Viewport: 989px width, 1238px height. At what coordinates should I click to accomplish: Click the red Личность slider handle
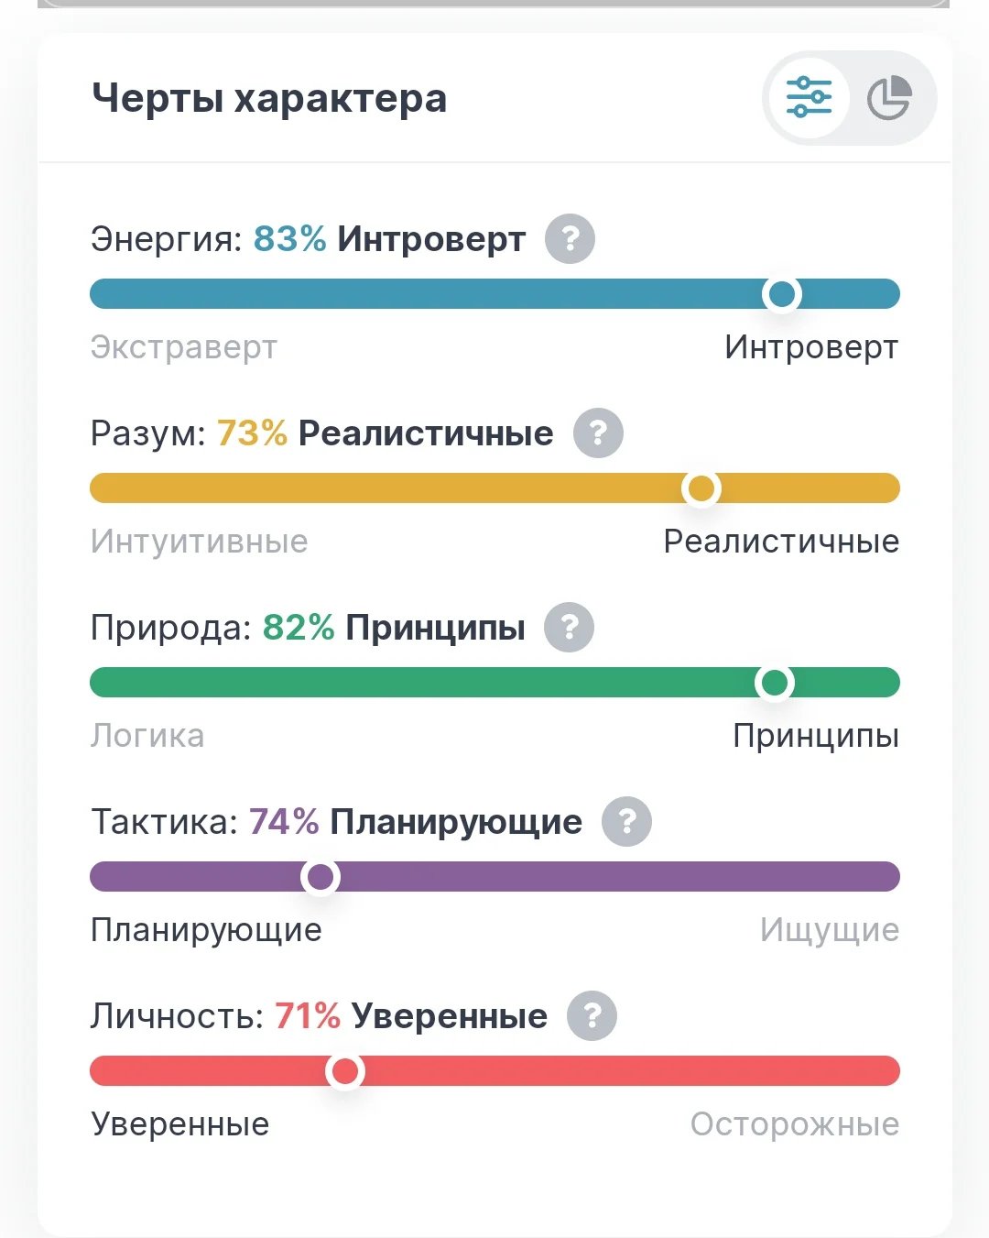(x=345, y=1071)
